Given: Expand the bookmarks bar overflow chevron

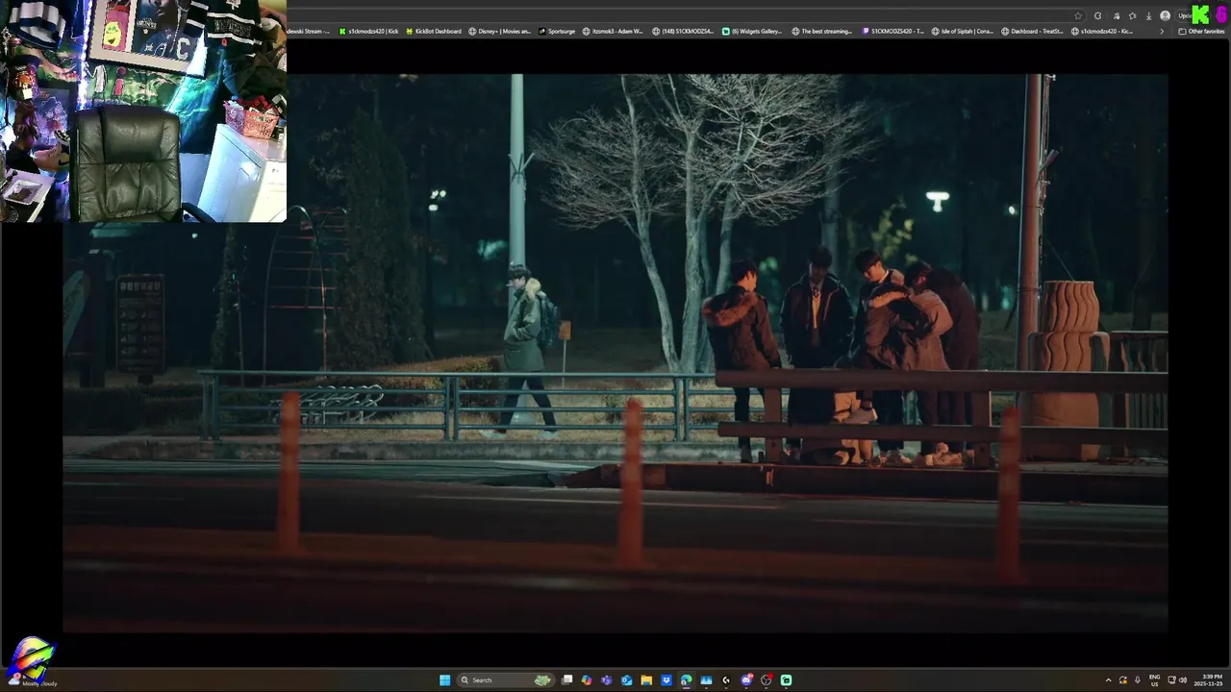Looking at the screenshot, I should (x=1161, y=31).
